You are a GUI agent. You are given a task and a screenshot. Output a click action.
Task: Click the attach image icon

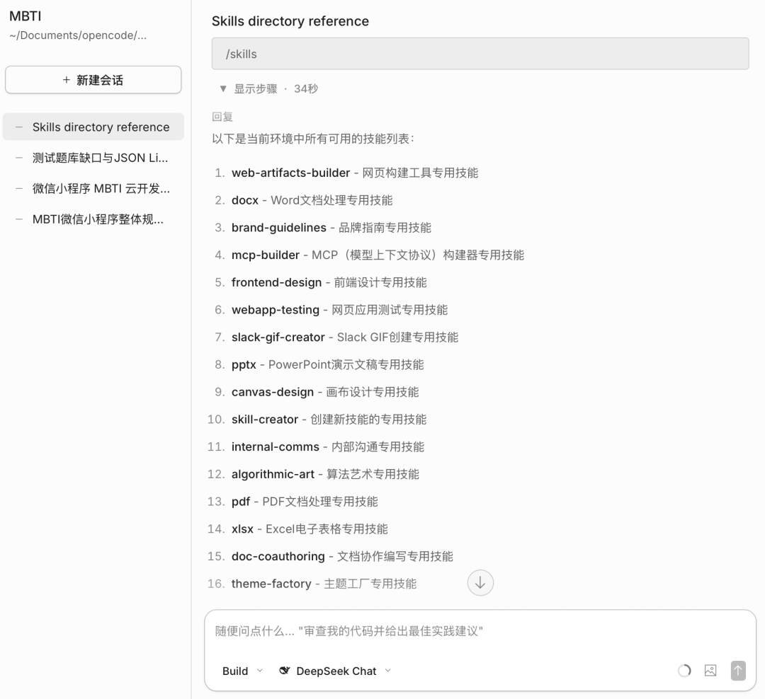(x=710, y=670)
